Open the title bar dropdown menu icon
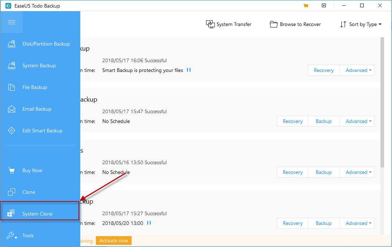This screenshot has width=392, height=247. 324,5
